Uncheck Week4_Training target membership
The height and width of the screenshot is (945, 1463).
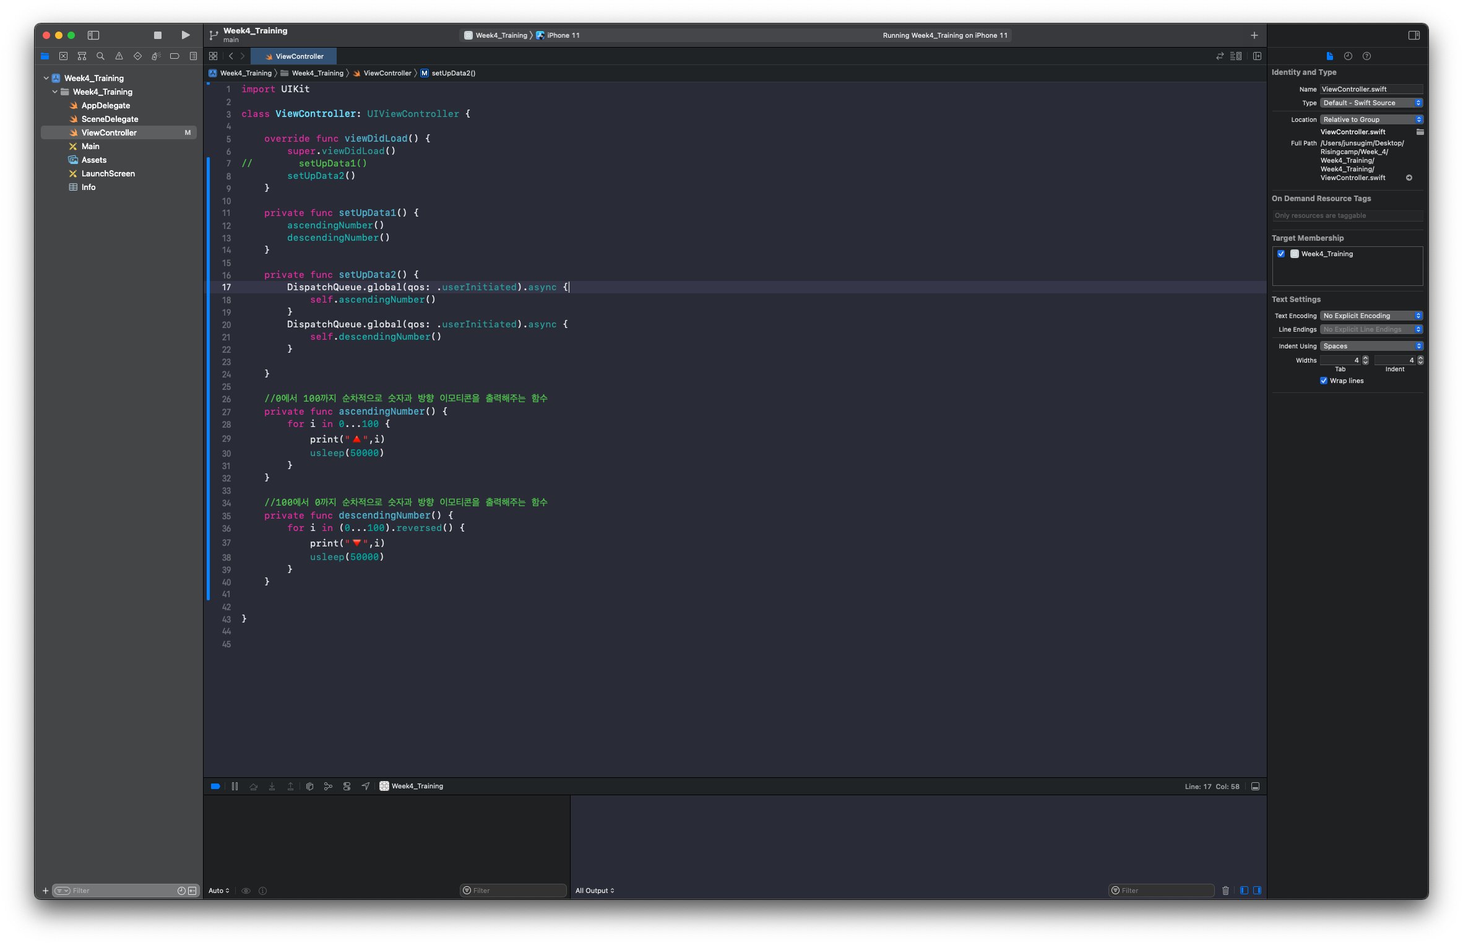tap(1281, 254)
